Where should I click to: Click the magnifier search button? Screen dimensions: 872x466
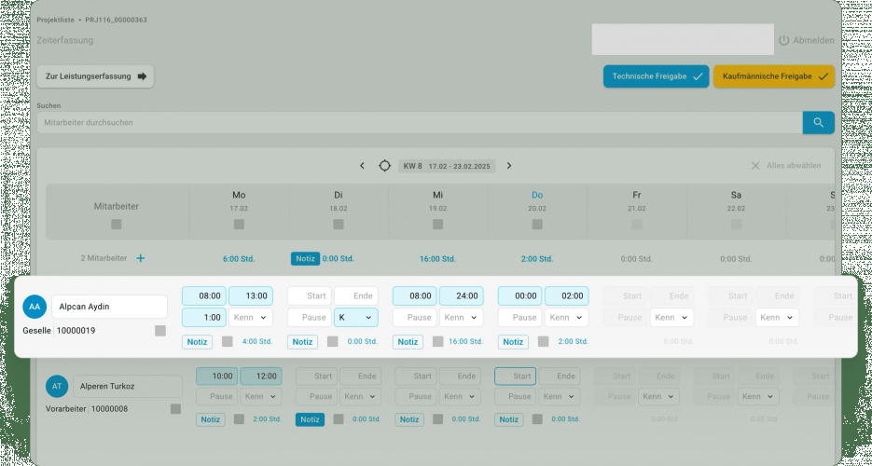[818, 122]
